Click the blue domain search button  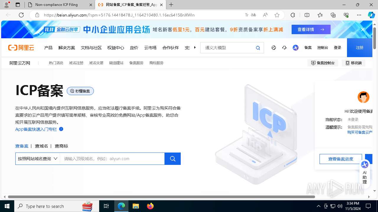173,159
